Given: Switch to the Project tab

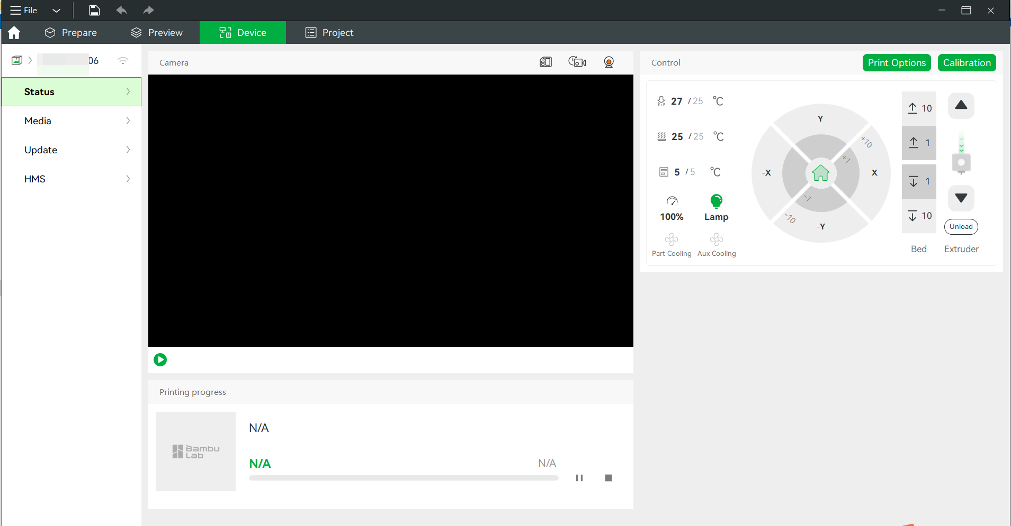Looking at the screenshot, I should coord(329,33).
